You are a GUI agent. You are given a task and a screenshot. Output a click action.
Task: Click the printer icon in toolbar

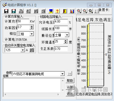click(x=21, y=11)
